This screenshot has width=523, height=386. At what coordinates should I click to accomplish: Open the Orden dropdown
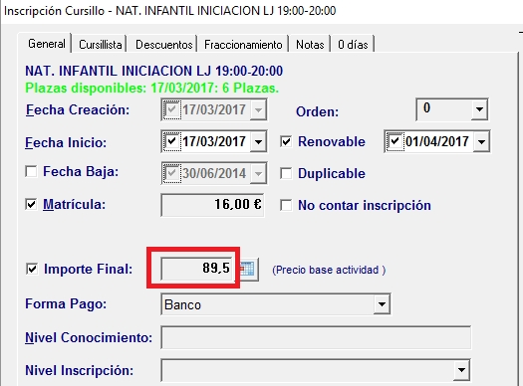tap(479, 109)
